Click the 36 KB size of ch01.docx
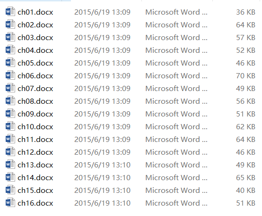Image resolution: width=262 pixels, height=216 pixels. [245, 12]
